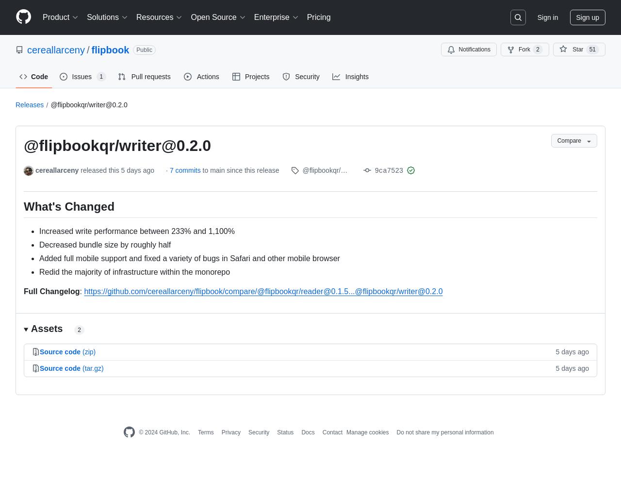Open Privacy in the footer
The image size is (621, 497).
231,432
